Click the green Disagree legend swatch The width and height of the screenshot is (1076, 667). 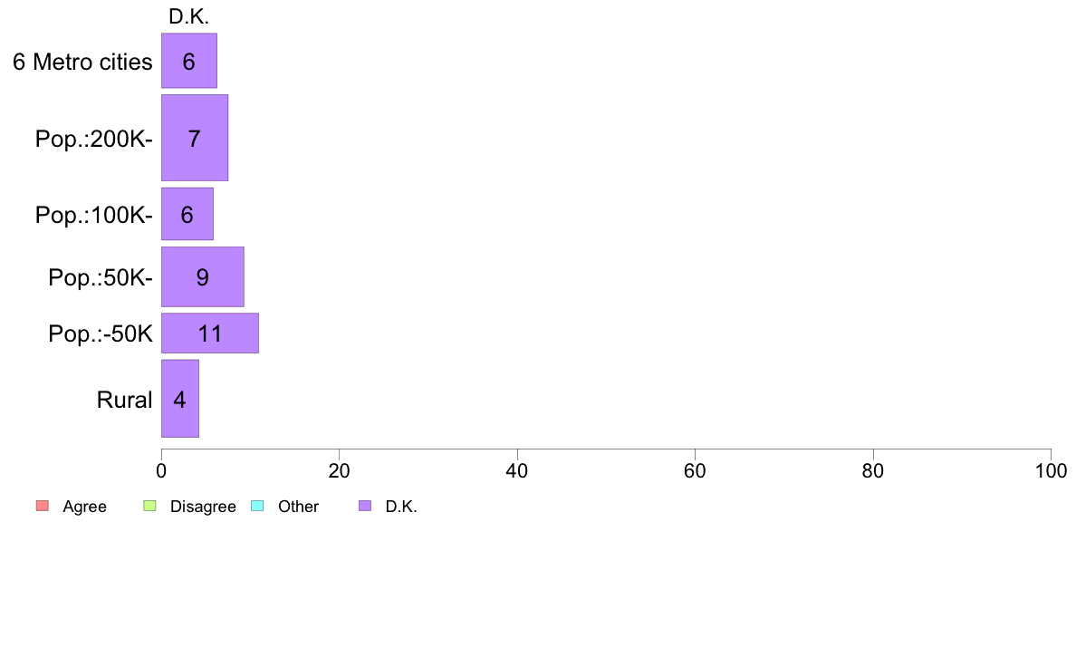pyautogui.click(x=149, y=506)
